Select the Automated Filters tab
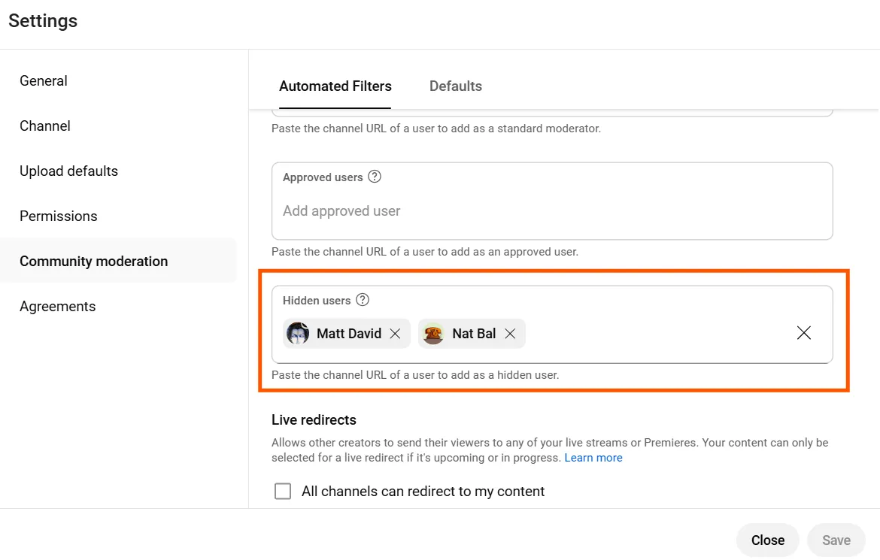 click(x=335, y=86)
